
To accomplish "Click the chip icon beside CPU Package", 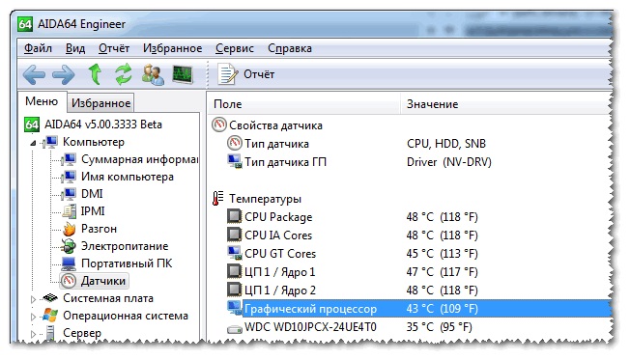I will [x=234, y=217].
